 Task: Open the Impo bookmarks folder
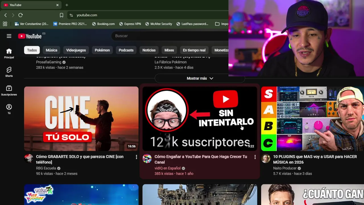pyautogui.click(x=222, y=24)
